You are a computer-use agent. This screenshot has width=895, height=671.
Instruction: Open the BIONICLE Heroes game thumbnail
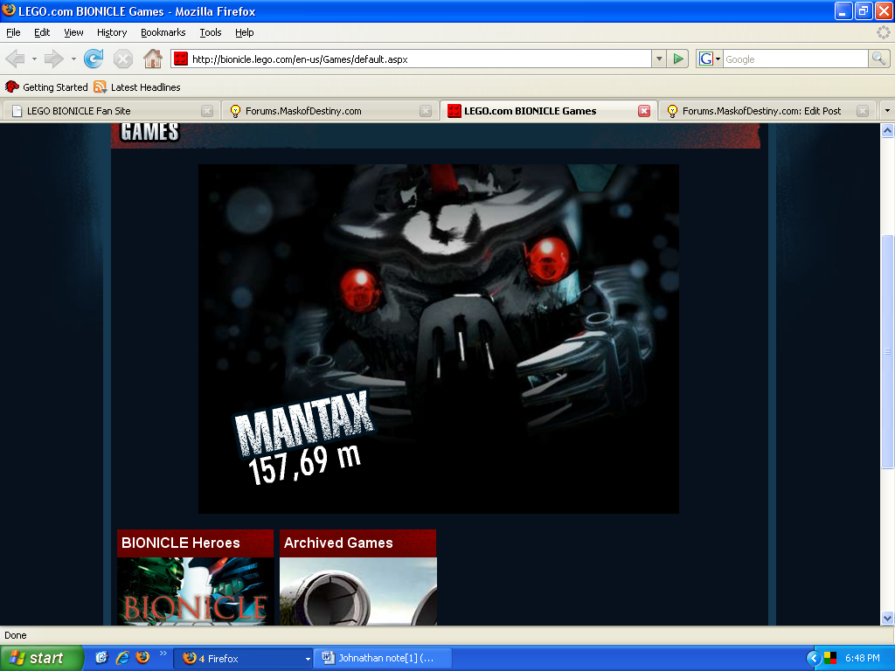point(195,591)
